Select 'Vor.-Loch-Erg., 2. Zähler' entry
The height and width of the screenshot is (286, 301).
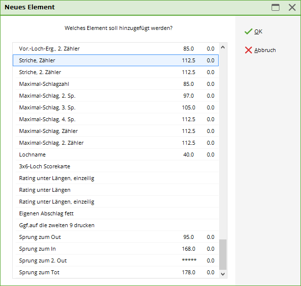(49, 49)
